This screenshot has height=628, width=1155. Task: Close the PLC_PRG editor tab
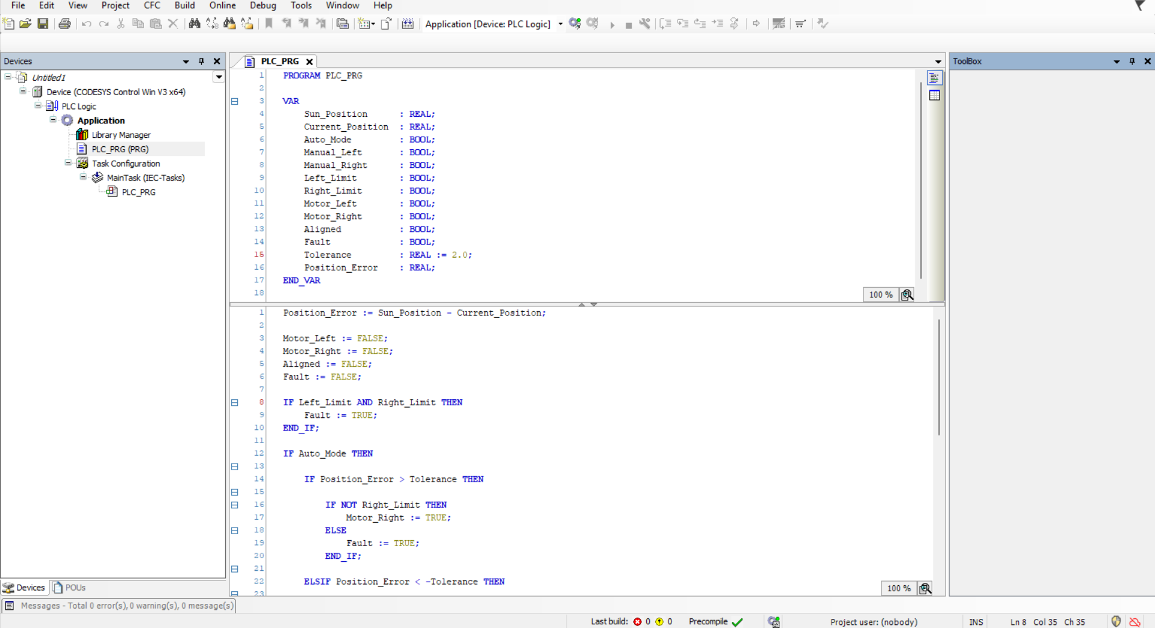pos(310,61)
